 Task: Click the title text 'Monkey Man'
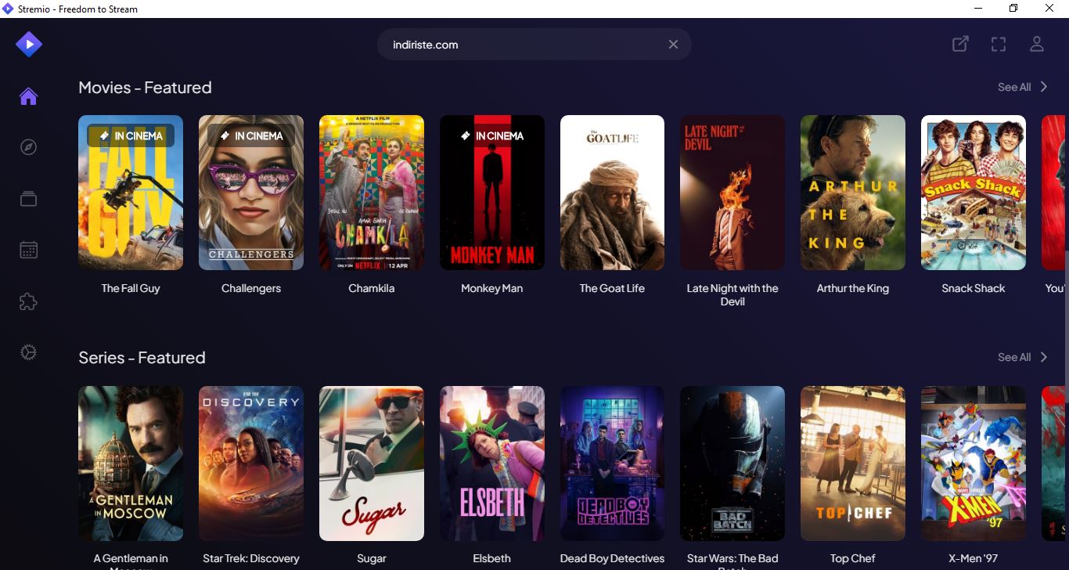coord(492,288)
